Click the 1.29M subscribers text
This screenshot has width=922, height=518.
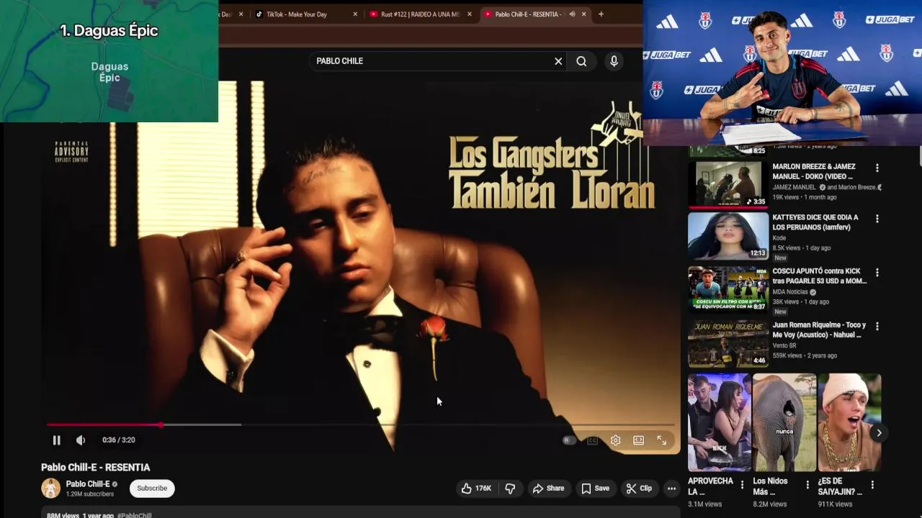(90, 494)
